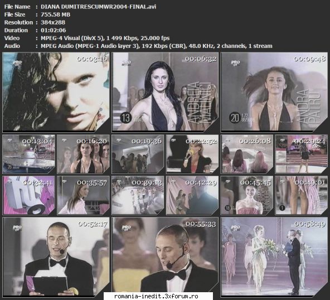Click the thumbnail timestamped 00:42:29

(x=192, y=195)
